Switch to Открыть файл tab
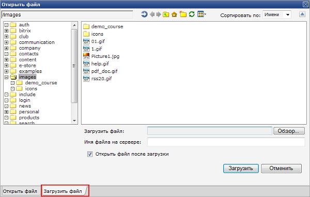The image size is (310, 197). [x=20, y=191]
